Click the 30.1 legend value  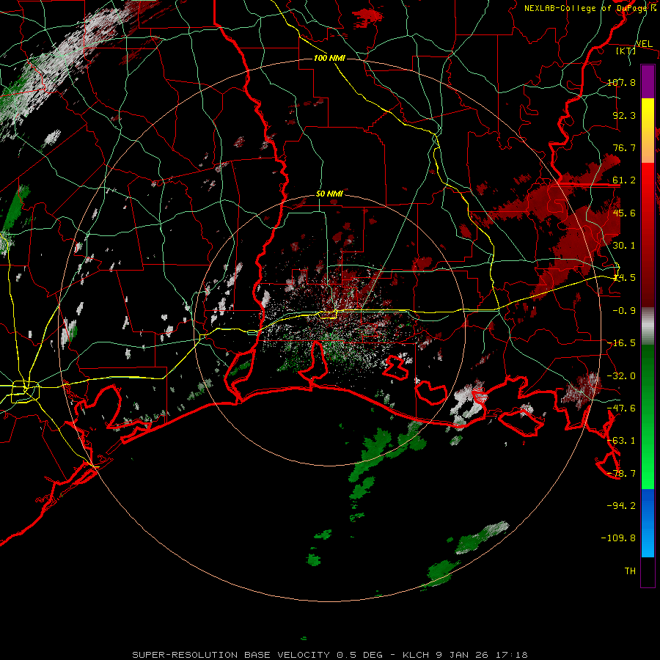(624, 246)
